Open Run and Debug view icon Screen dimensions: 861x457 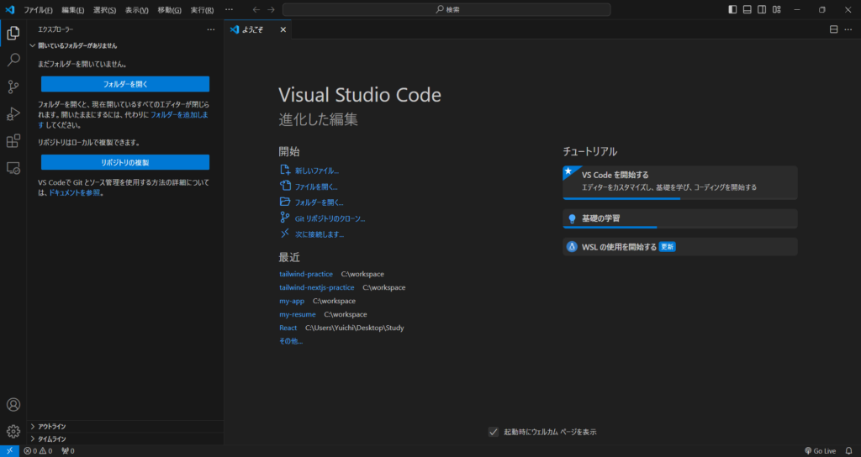click(x=13, y=113)
